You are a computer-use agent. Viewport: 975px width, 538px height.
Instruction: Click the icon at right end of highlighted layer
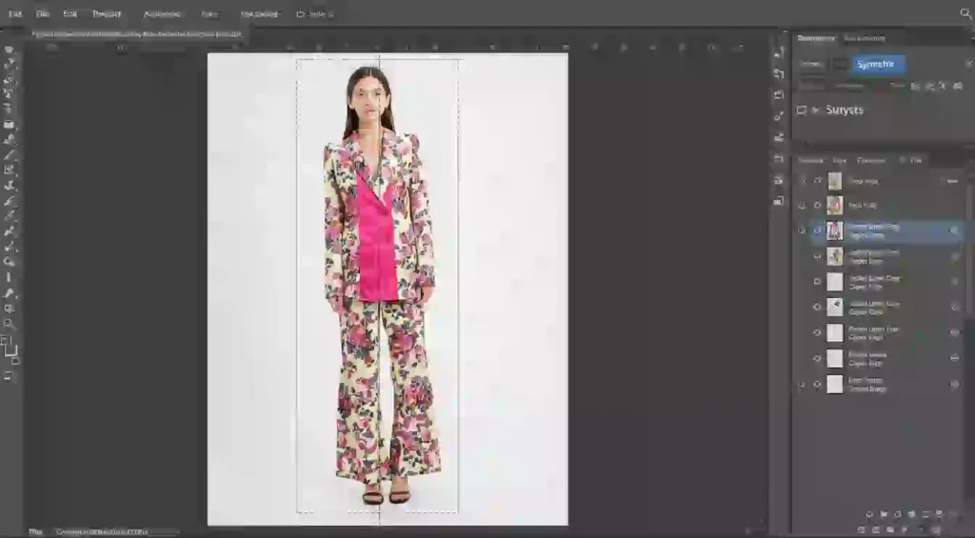[x=954, y=230]
